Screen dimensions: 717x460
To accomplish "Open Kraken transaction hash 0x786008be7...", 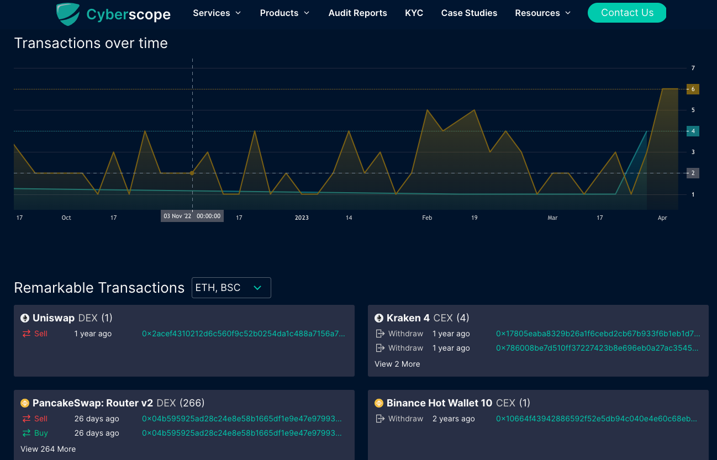I will 598,348.
